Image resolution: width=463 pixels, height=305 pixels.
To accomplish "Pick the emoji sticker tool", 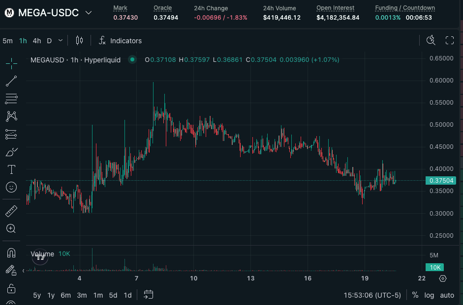I will click(x=11, y=187).
